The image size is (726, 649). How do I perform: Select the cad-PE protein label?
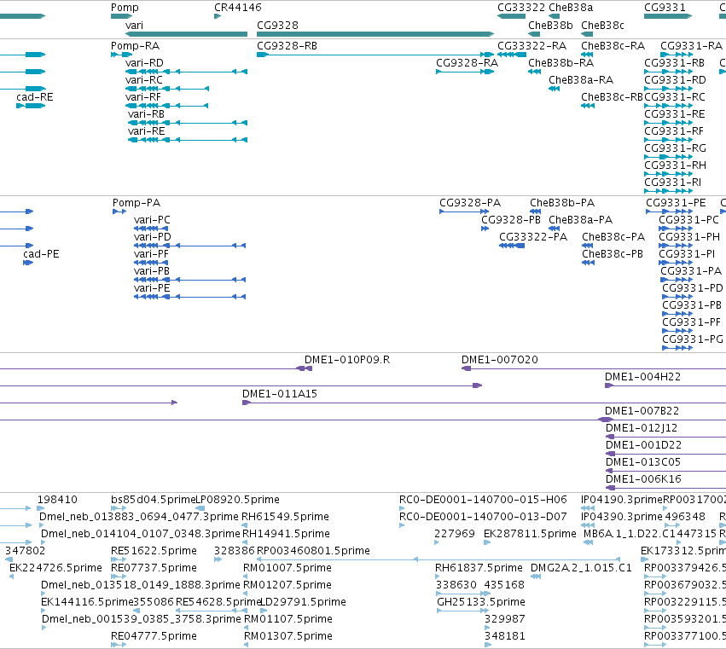41,254
